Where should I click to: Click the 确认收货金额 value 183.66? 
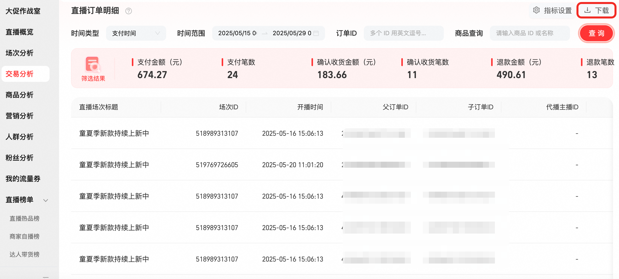[332, 75]
